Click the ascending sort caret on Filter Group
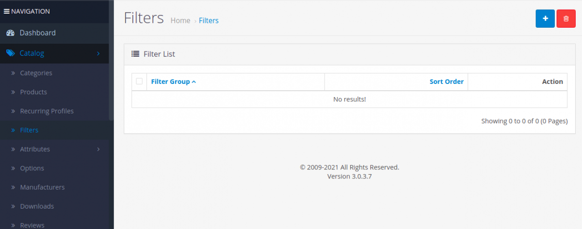582x229 pixels. tap(194, 82)
